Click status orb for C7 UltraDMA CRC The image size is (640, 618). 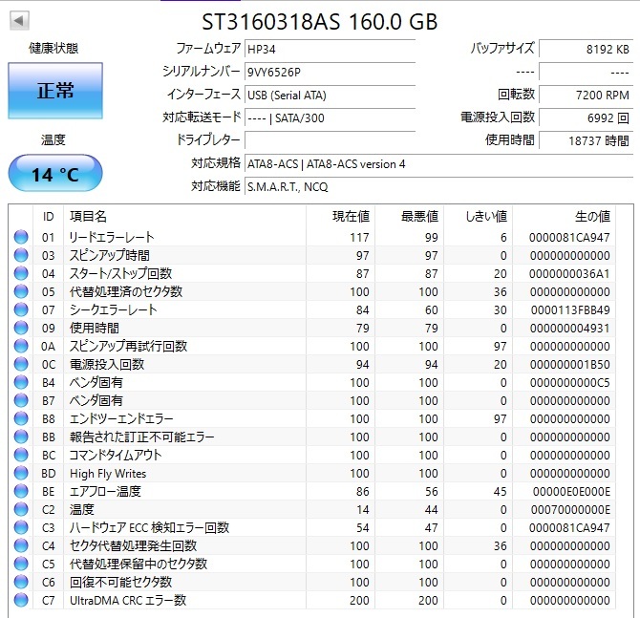pos(21,601)
